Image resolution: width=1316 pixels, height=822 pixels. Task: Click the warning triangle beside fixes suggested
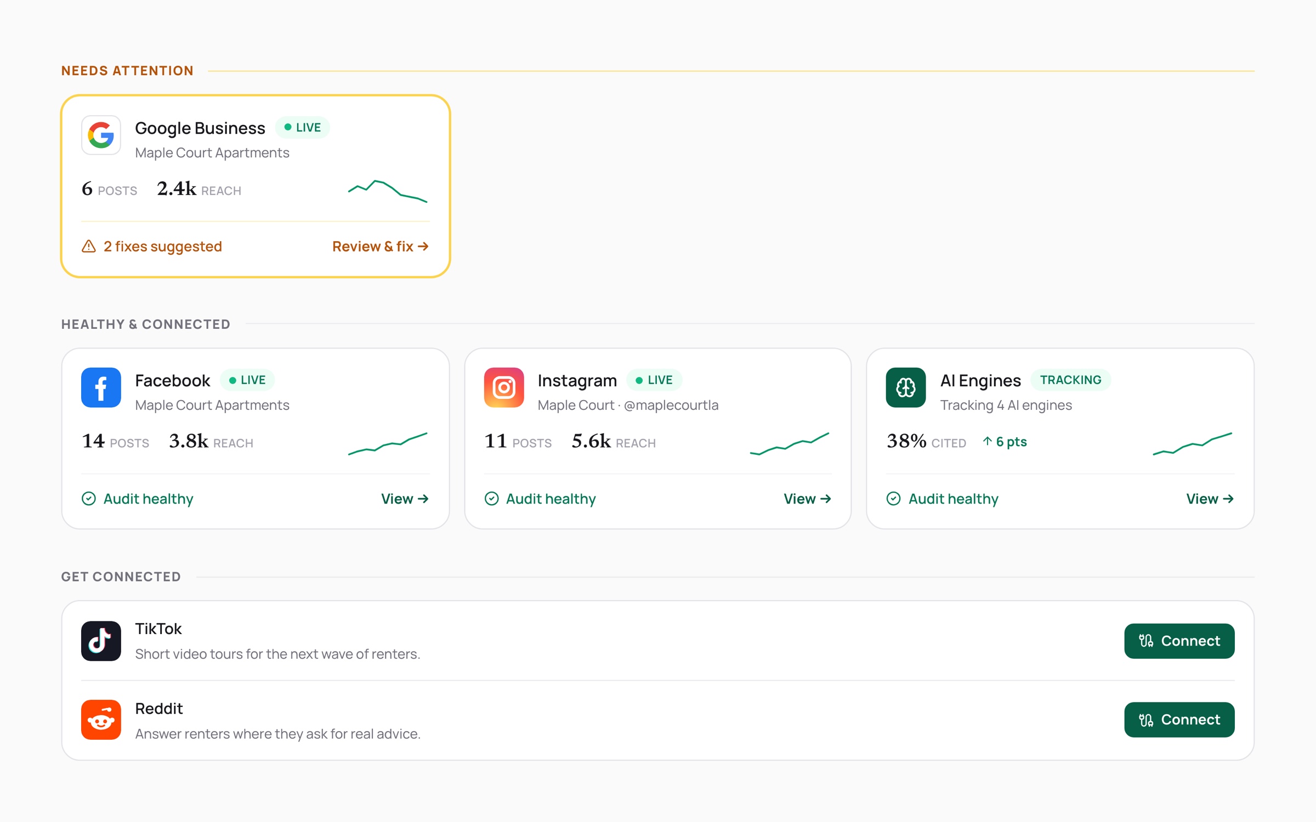pyautogui.click(x=89, y=247)
